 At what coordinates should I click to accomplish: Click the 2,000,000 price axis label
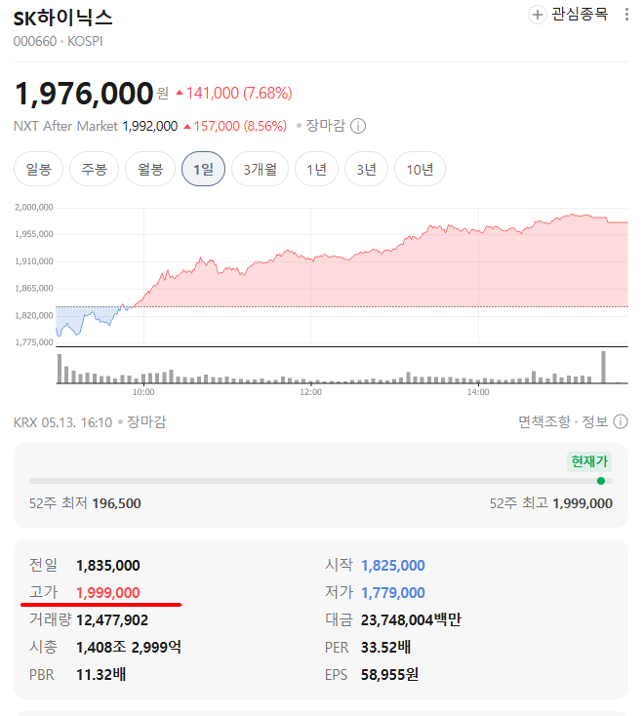pyautogui.click(x=34, y=208)
